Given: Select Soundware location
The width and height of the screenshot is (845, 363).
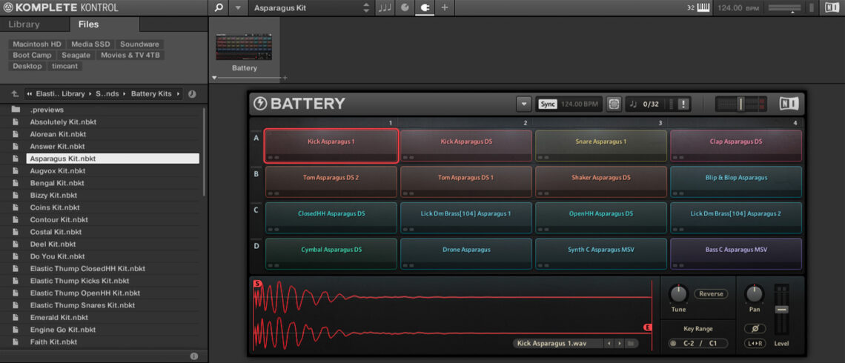Looking at the screenshot, I should click(139, 44).
